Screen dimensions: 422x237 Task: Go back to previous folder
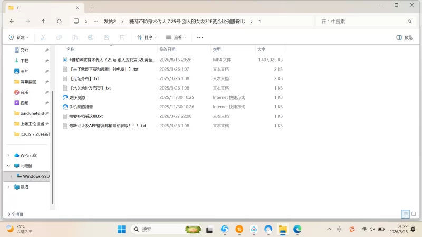[x=12, y=21]
